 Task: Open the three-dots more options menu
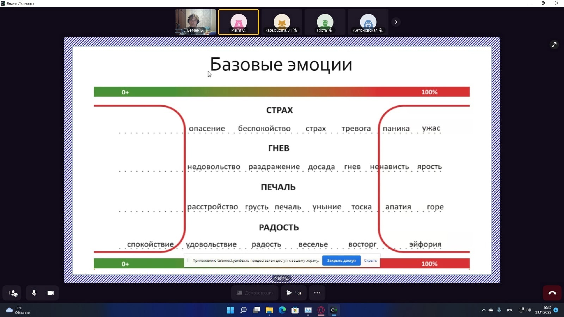pyautogui.click(x=317, y=293)
